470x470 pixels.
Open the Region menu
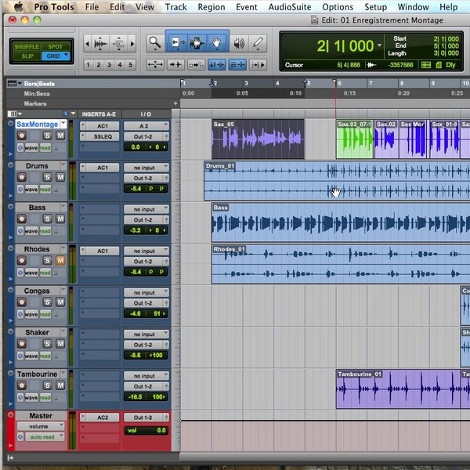pos(211,7)
